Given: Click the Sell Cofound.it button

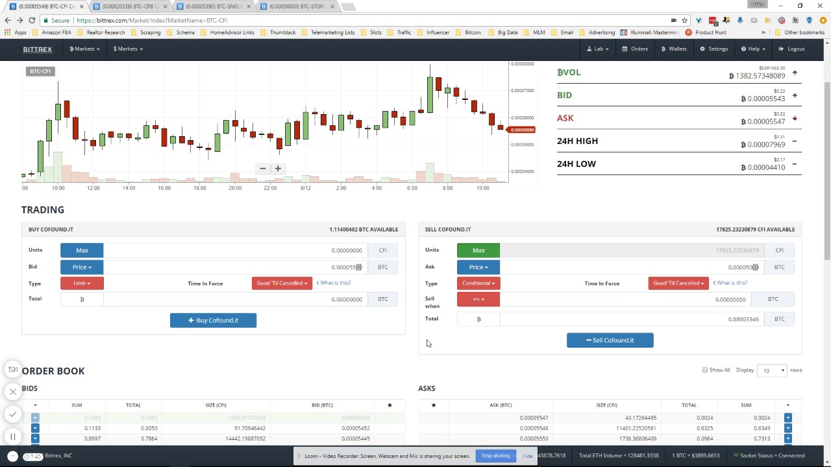Looking at the screenshot, I should [610, 341].
